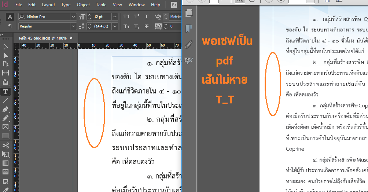Select the Rectangle tool

[x=5, y=136]
